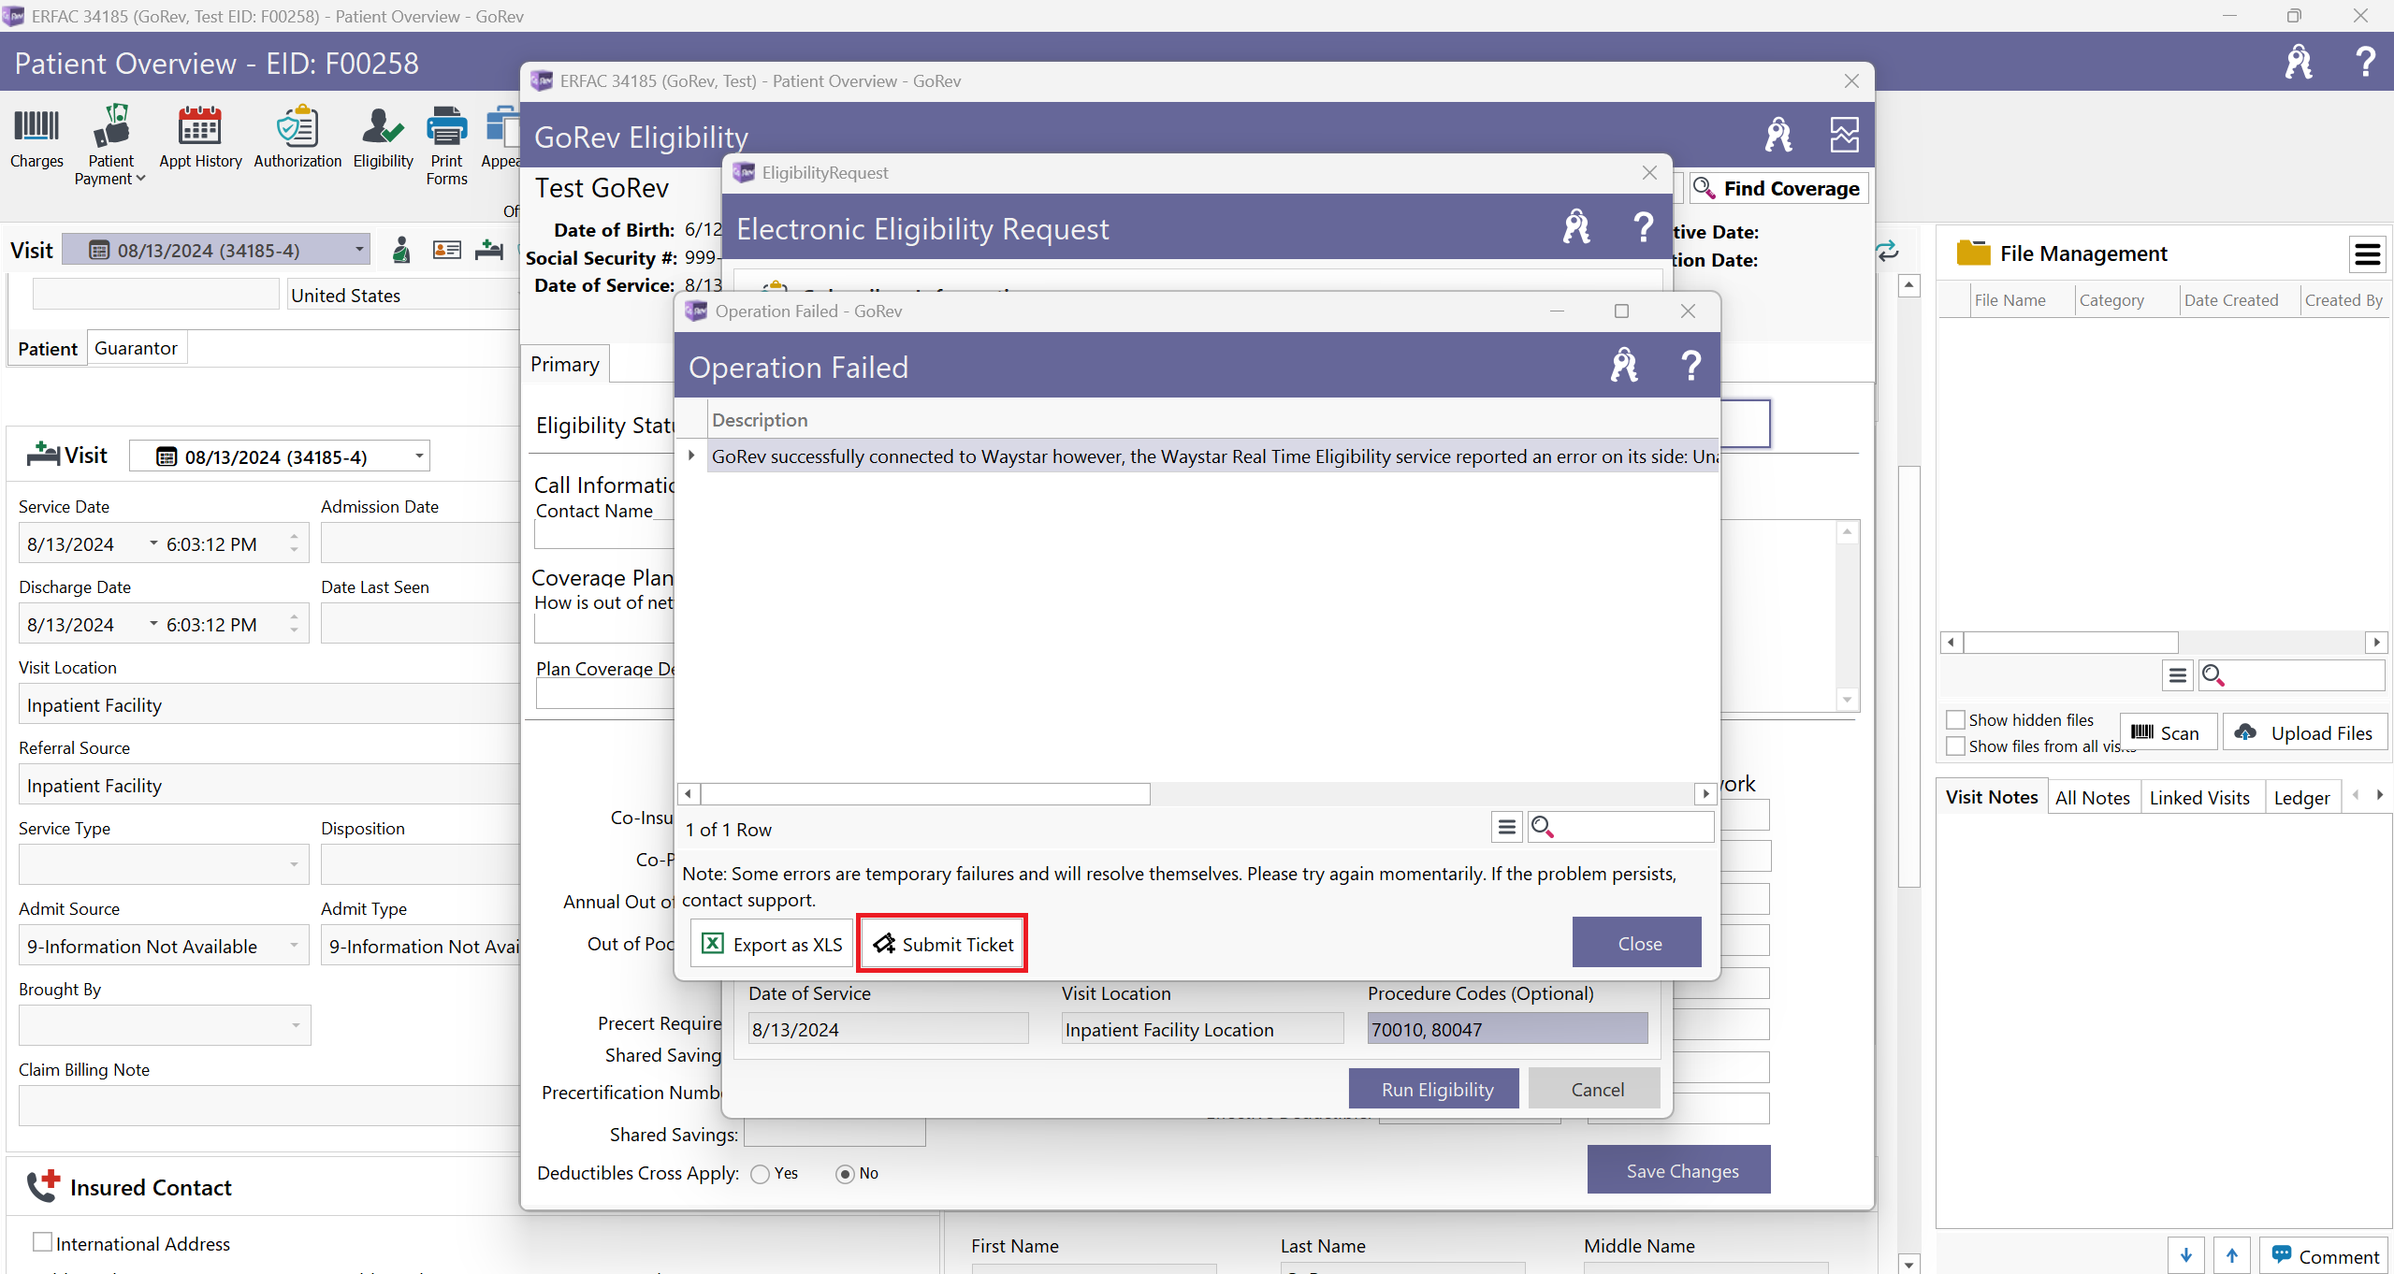Click the Run Eligibility button
2394x1274 pixels.
click(x=1436, y=1089)
